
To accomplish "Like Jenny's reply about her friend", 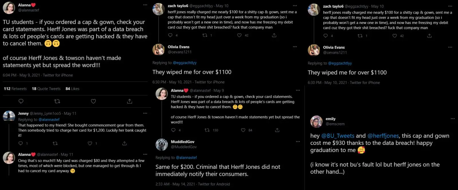I will [x=90, y=143].
